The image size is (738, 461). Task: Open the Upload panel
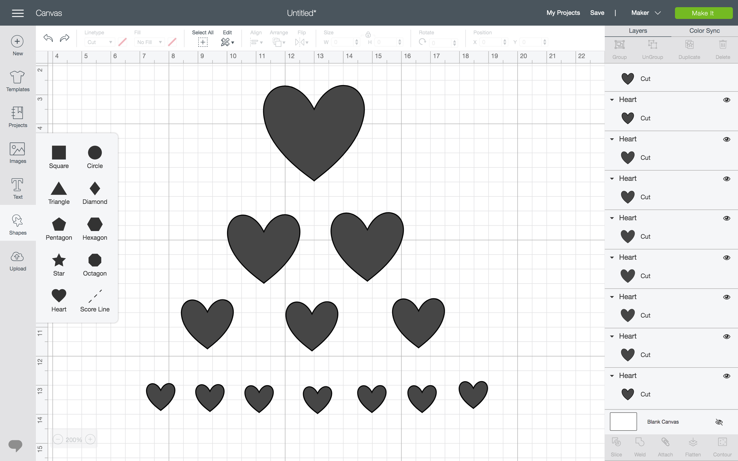(x=18, y=261)
